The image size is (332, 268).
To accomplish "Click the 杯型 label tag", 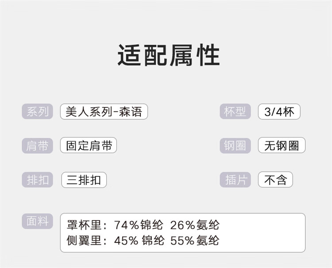I will pos(235,111).
